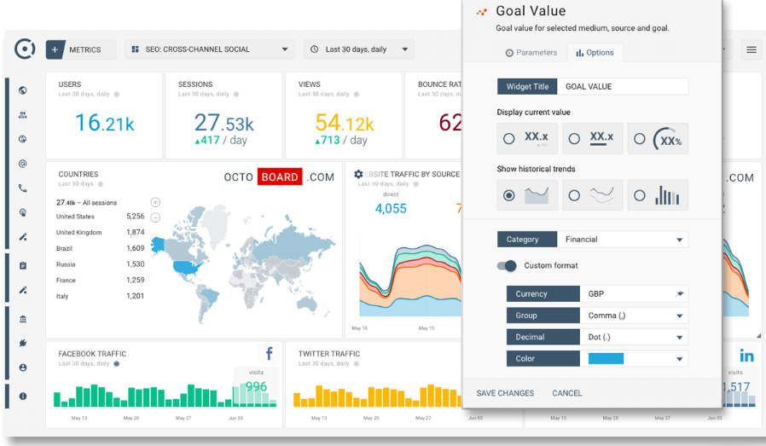766x446 pixels.
Task: Open the Group Comma dropdown
Action: pos(634,316)
